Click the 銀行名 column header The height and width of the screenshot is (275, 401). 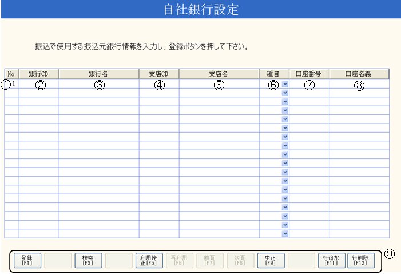pos(98,74)
